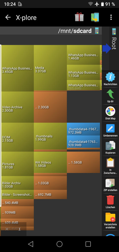Select the .thumbdata4 972.3MB file block
The height and width of the screenshot is (252, 119).
coord(83,129)
